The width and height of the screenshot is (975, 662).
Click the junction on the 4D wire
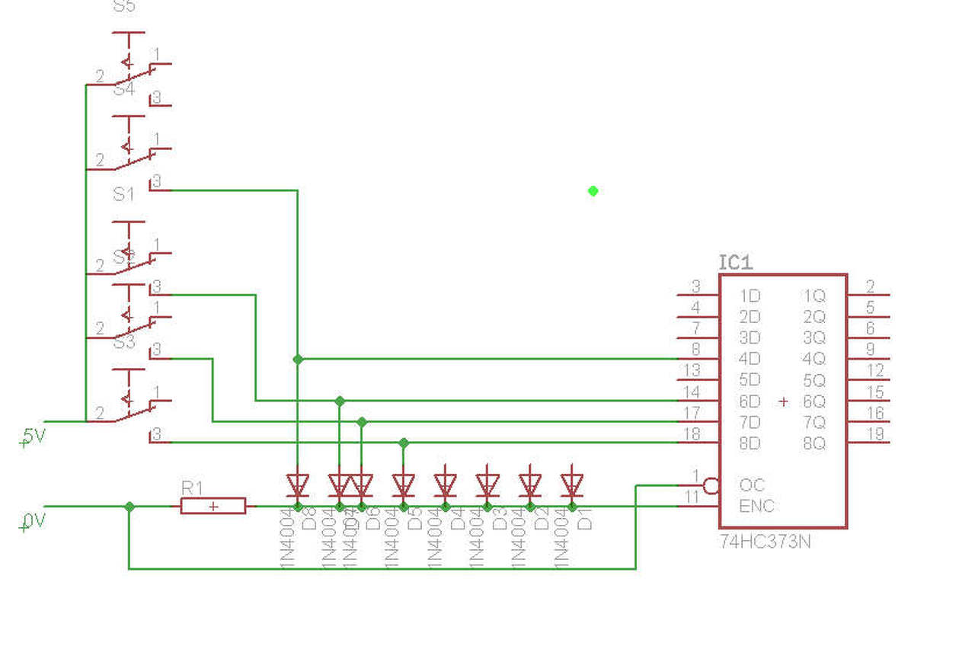(298, 359)
